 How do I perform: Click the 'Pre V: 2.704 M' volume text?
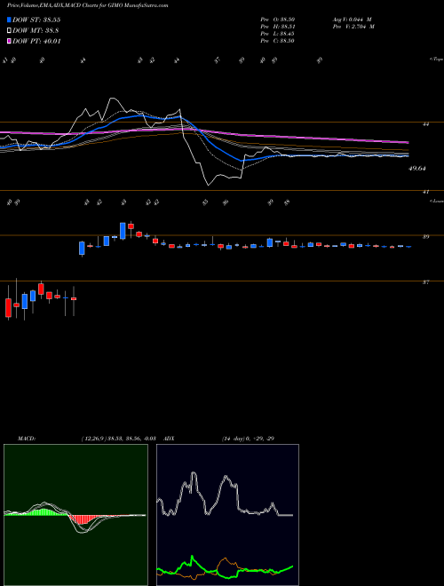point(353,27)
